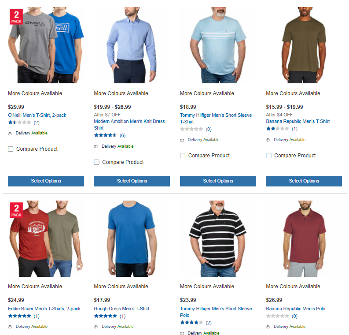The image size is (349, 335).
Task: Enable Compare Product for Tommy Hilfiger T-Shirt
Action: click(x=183, y=156)
